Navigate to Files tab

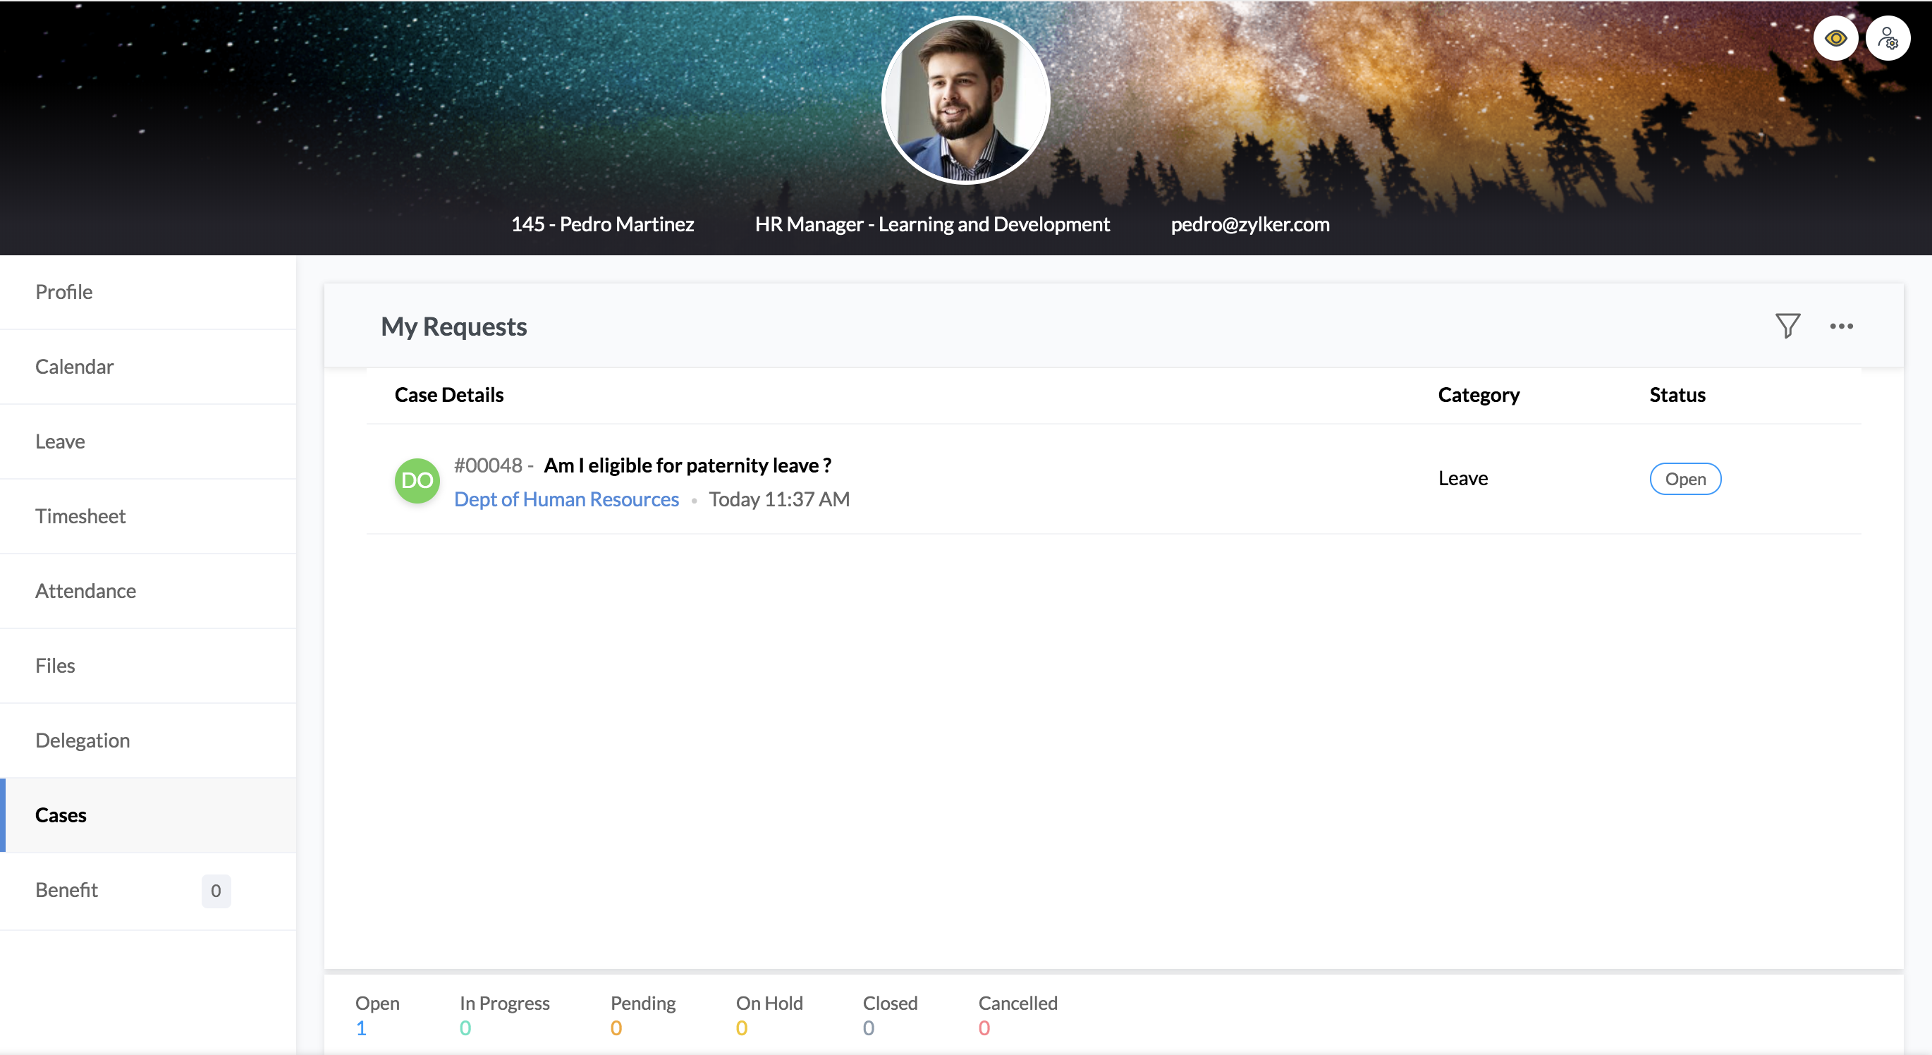click(55, 666)
